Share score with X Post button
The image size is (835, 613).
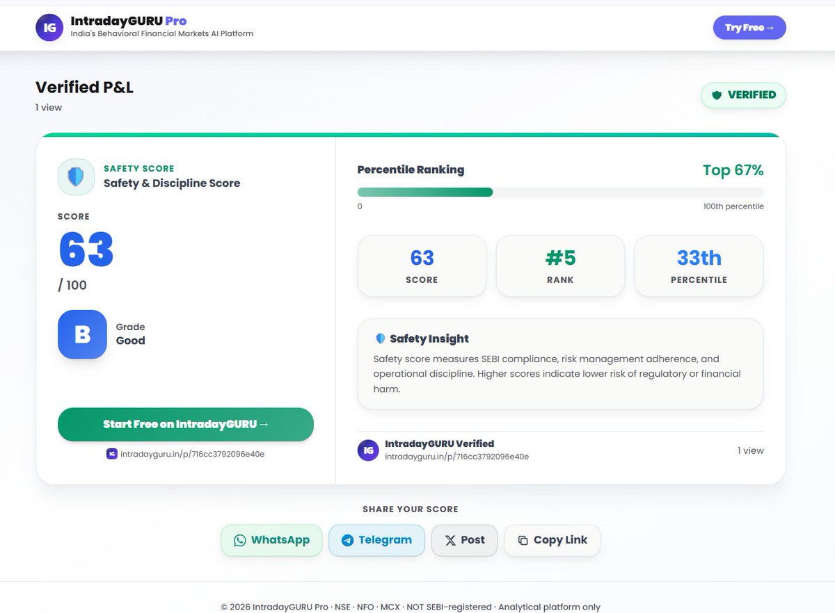[465, 540]
